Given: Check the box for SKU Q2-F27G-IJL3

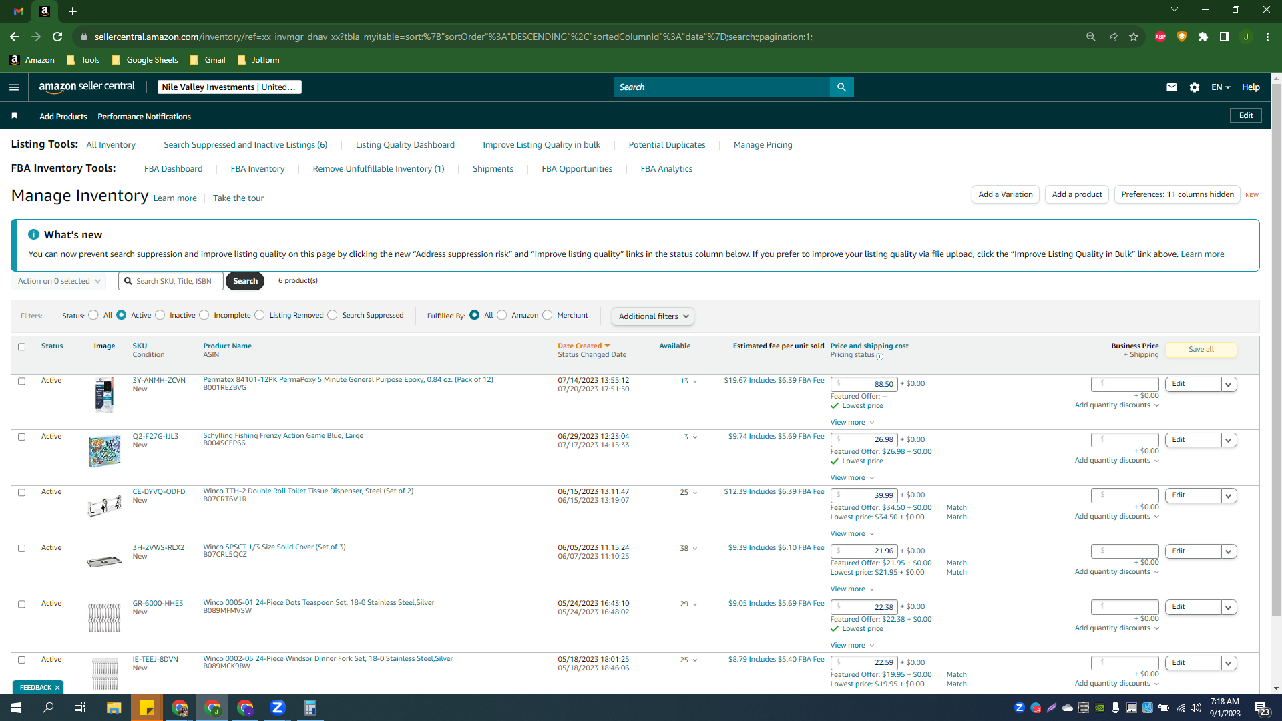Looking at the screenshot, I should (x=22, y=437).
